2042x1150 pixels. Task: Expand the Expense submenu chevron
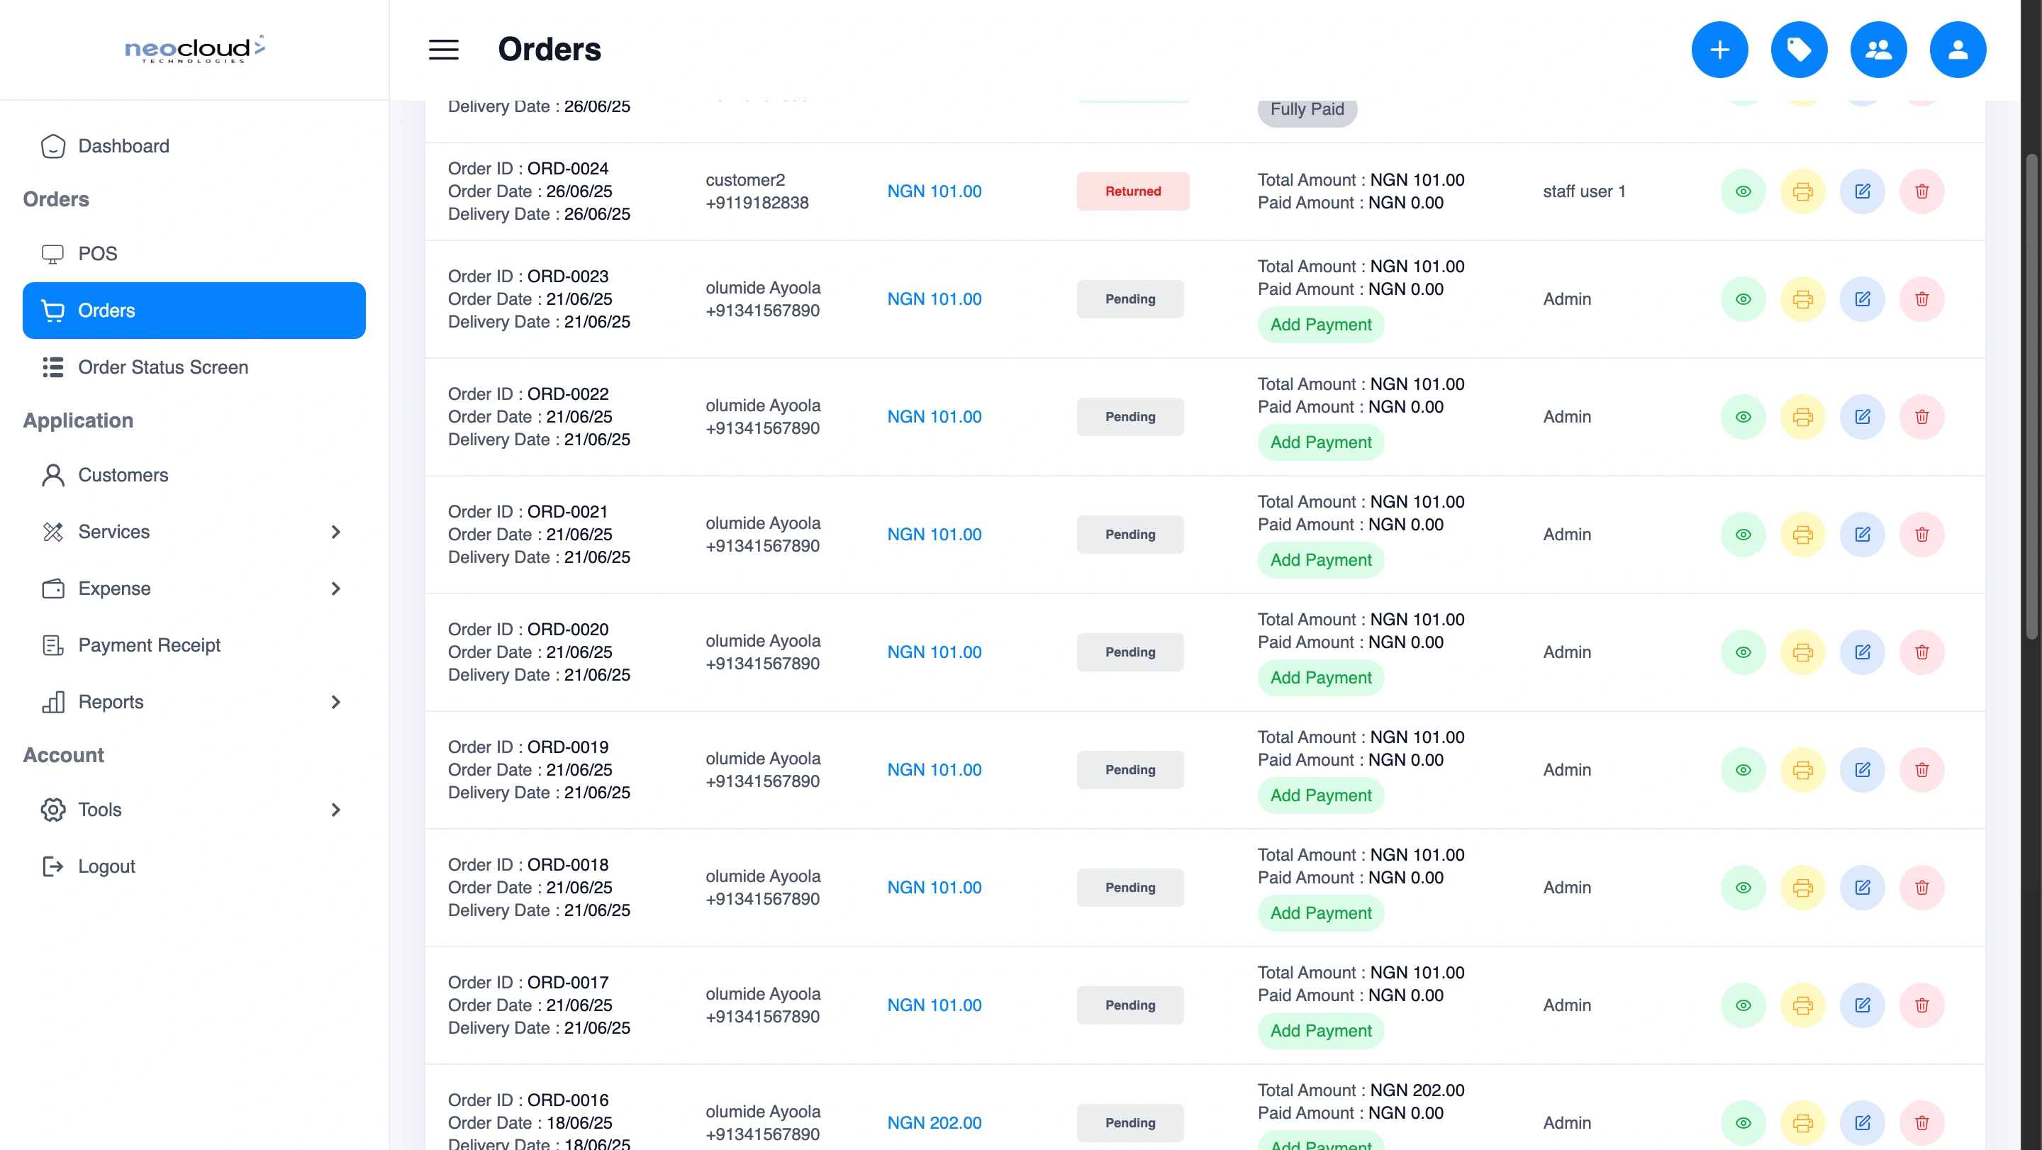tap(335, 588)
